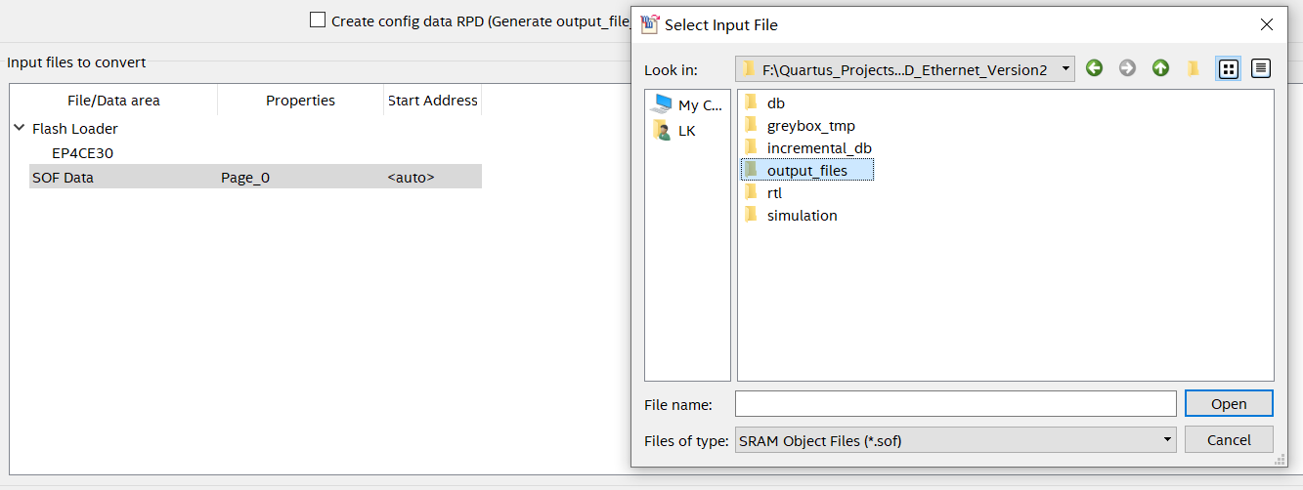1303x490 pixels.
Task: Create a new folder via folder icon
Action: pos(1194,68)
